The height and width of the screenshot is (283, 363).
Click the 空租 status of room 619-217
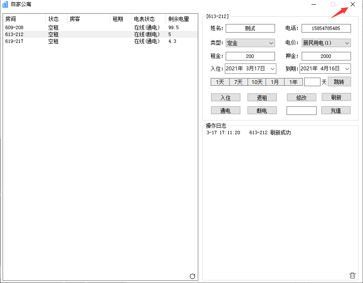53,41
